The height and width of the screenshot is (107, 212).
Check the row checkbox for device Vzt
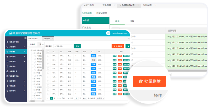[48, 69]
